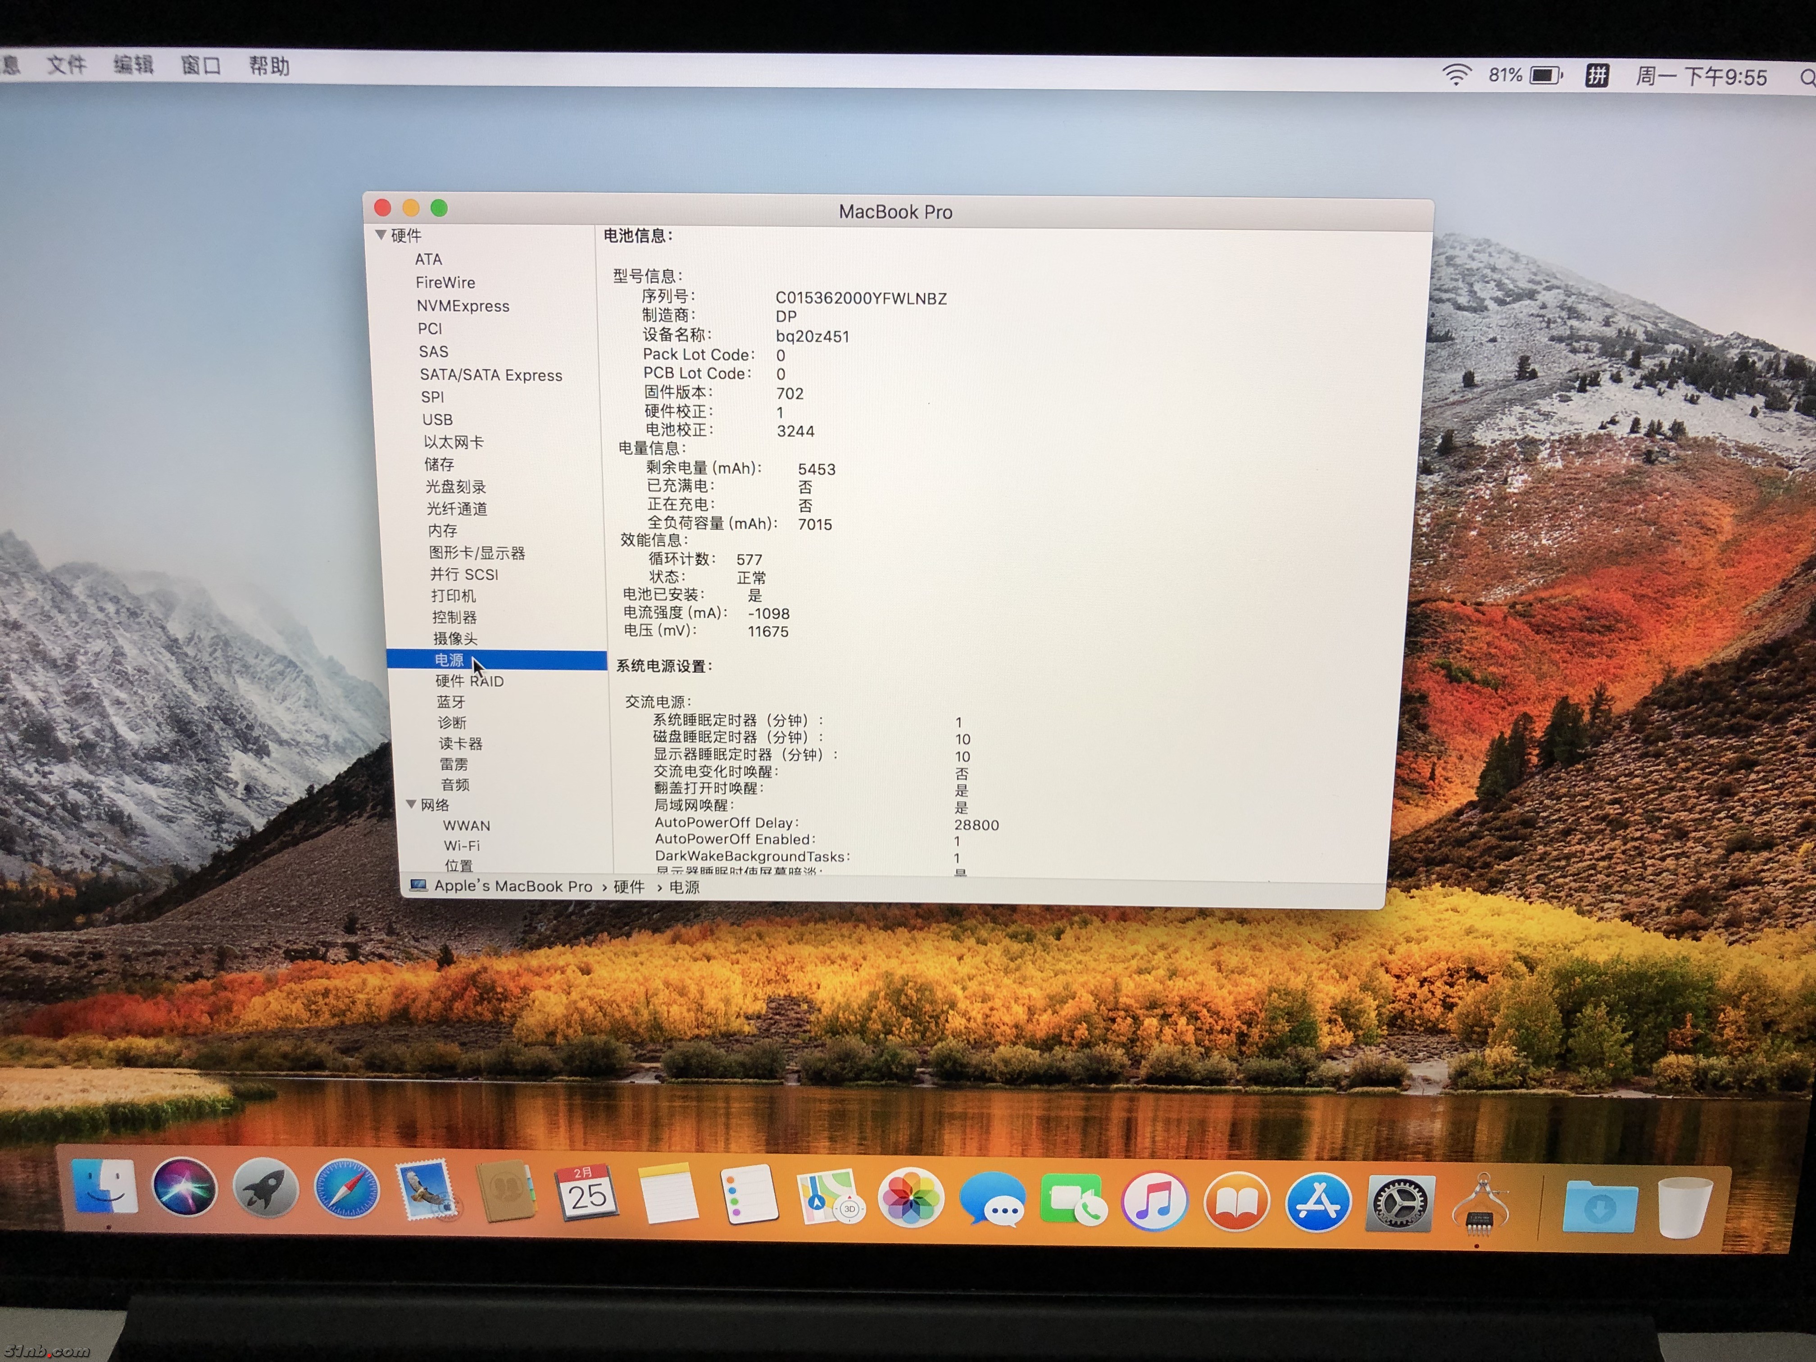1816x1362 pixels.
Task: Select 蓝牙 in the sidebar
Action: pos(451,702)
